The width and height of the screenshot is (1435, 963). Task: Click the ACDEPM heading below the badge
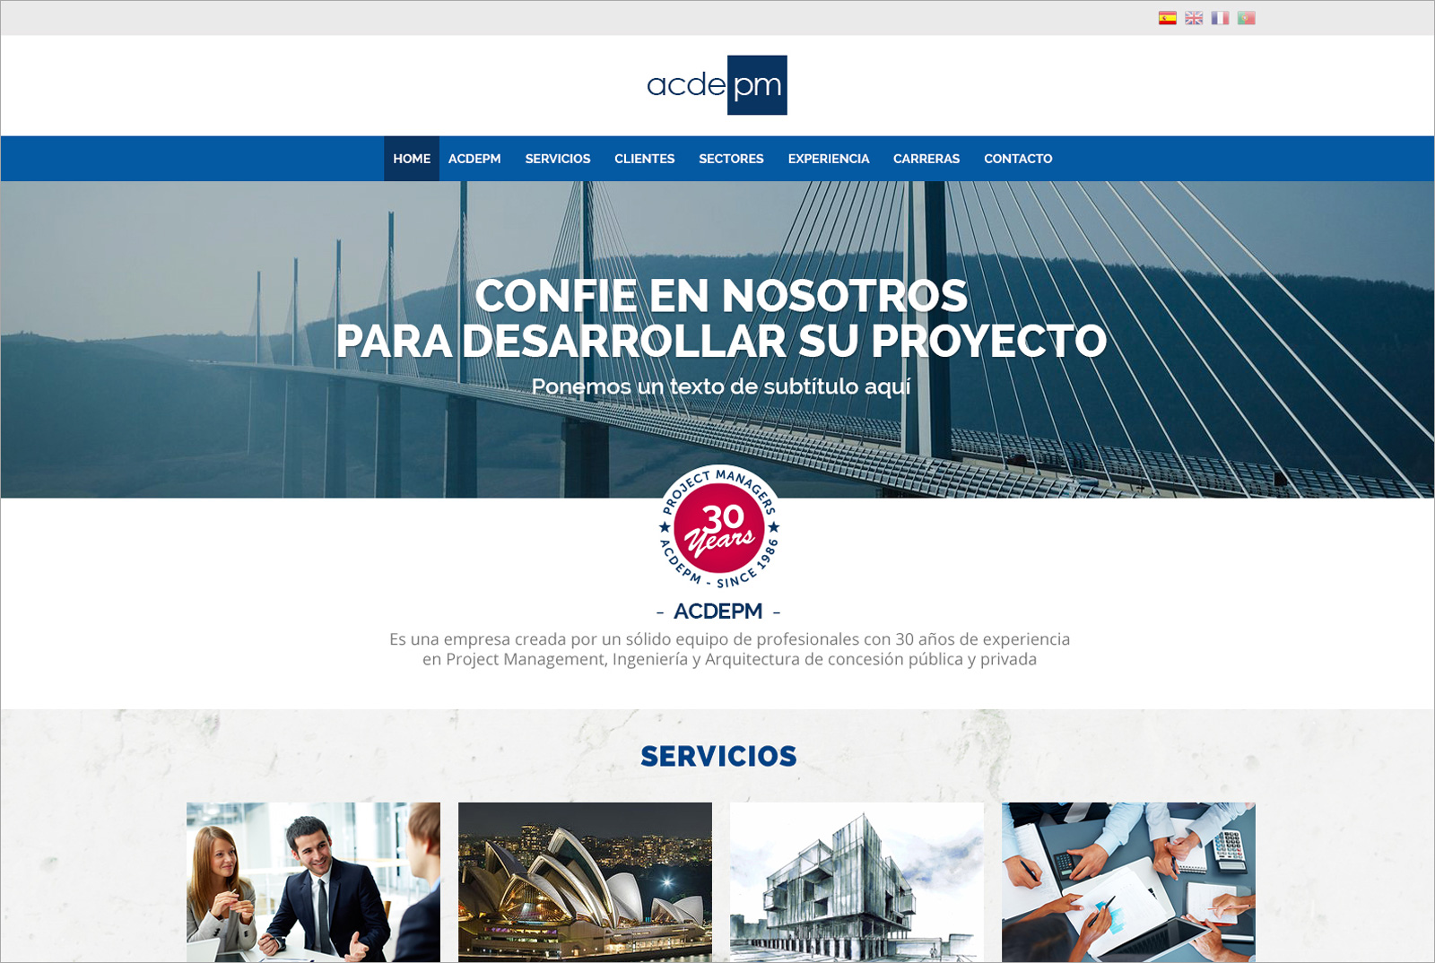point(717,611)
